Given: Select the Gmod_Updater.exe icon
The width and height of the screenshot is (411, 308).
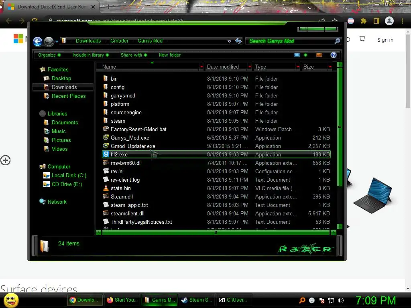Looking at the screenshot, I should pyautogui.click(x=106, y=146).
